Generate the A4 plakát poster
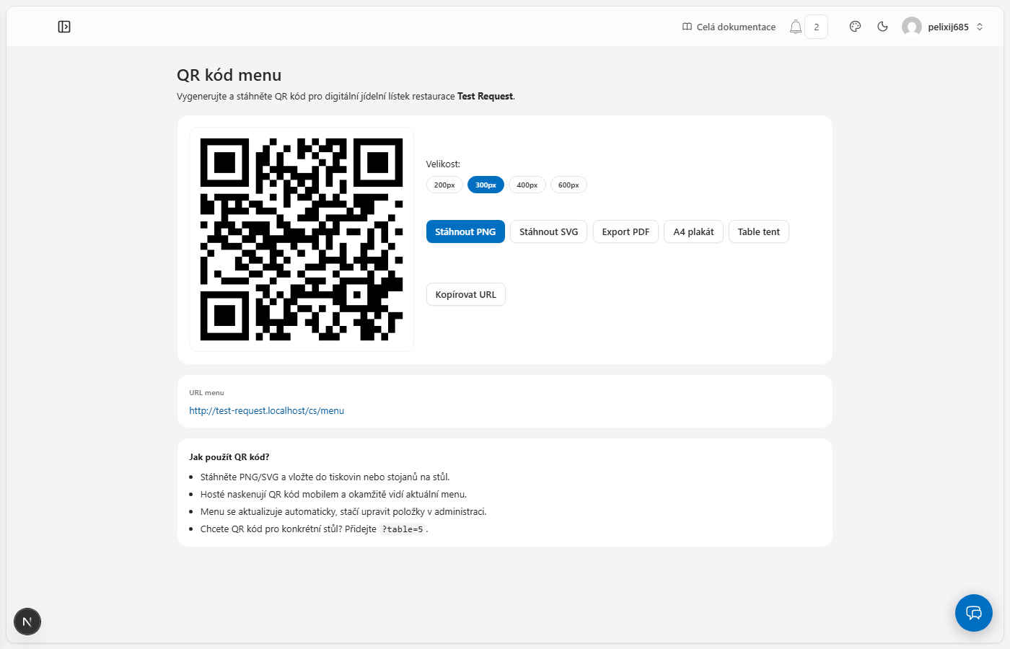The image size is (1010, 649). 693,231
